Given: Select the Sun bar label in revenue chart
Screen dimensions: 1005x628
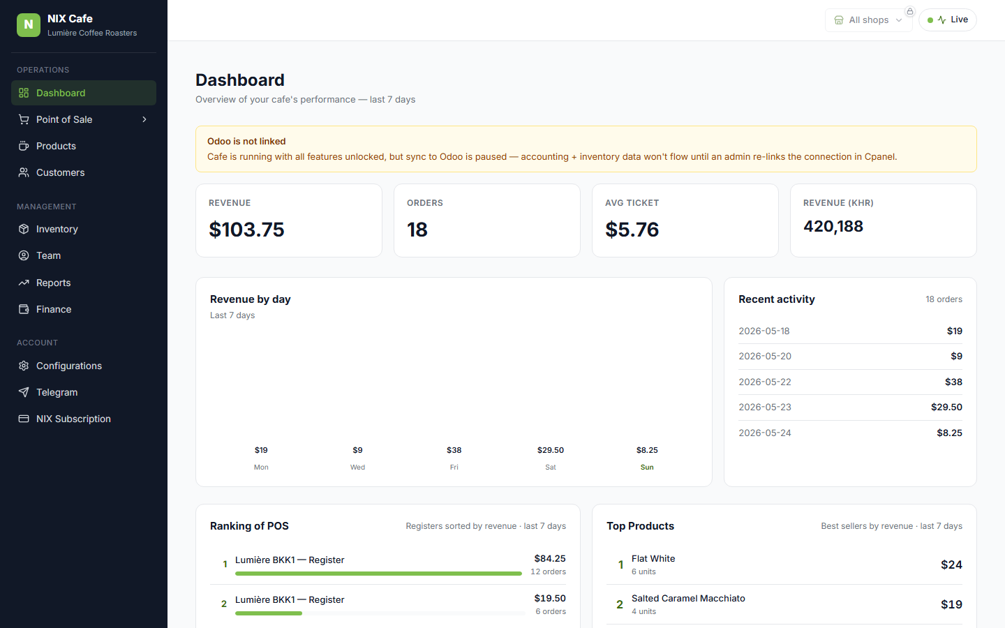Looking at the screenshot, I should (x=647, y=468).
